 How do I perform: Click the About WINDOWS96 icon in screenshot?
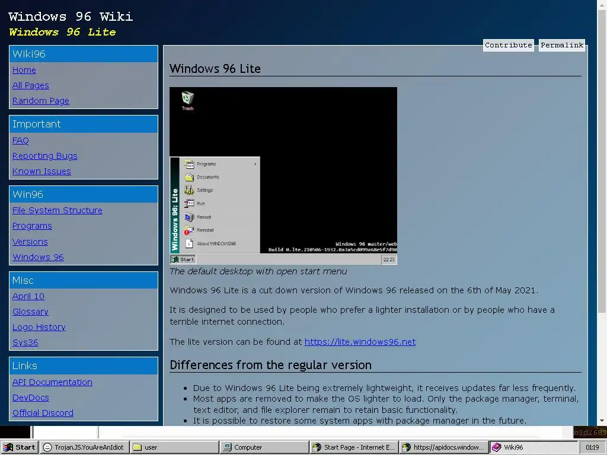(189, 243)
